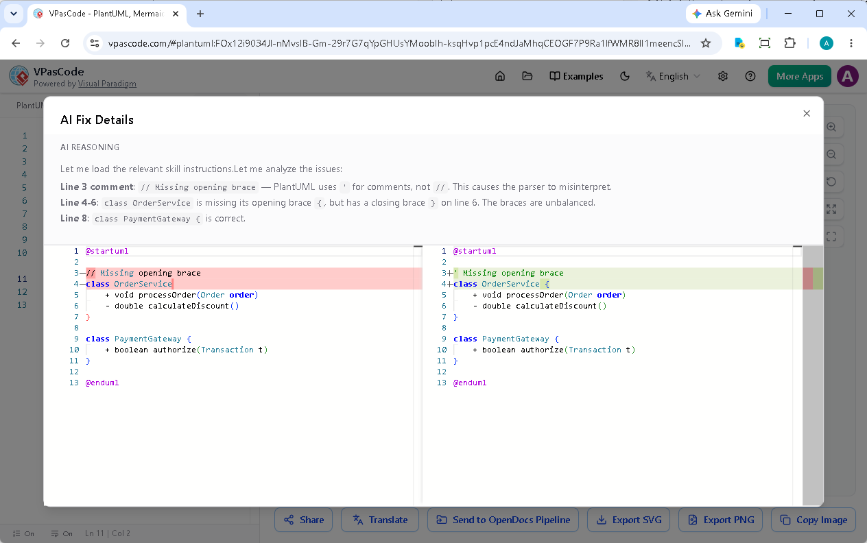Click the More Apps button
The image size is (867, 543).
(x=800, y=76)
